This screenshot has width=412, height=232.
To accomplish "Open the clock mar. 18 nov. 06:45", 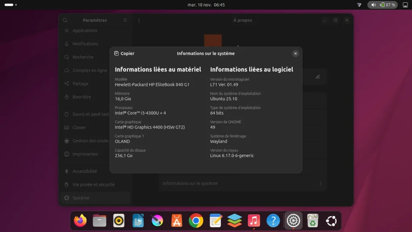I will (x=206, y=5).
